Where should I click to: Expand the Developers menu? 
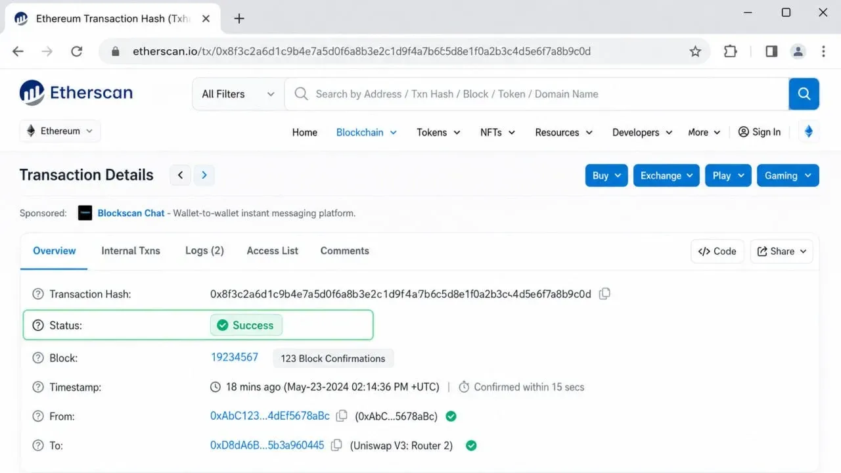click(x=642, y=132)
